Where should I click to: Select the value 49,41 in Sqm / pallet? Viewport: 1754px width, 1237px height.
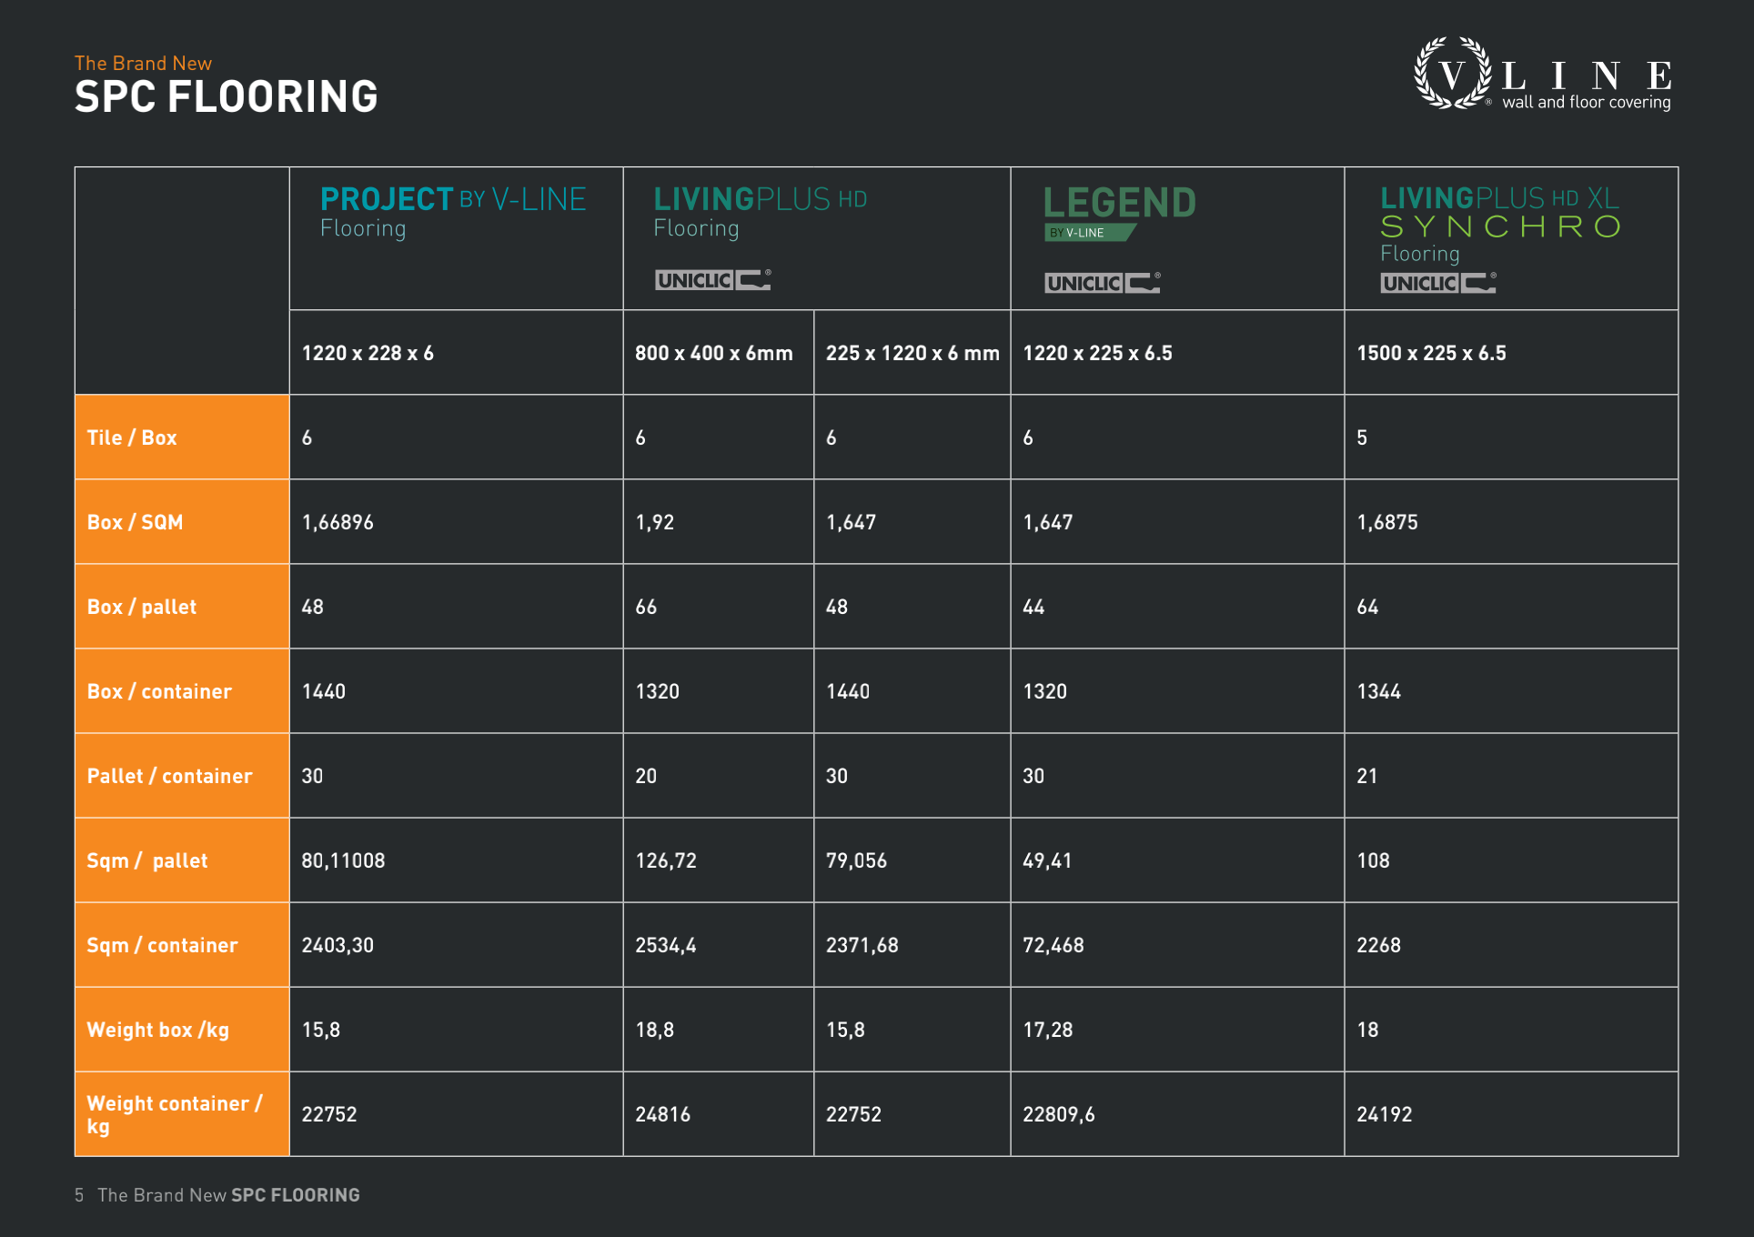point(1047,860)
